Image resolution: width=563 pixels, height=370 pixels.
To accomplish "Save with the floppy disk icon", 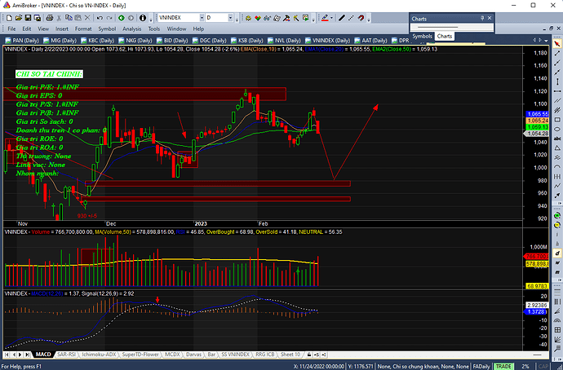I will tap(28, 18).
